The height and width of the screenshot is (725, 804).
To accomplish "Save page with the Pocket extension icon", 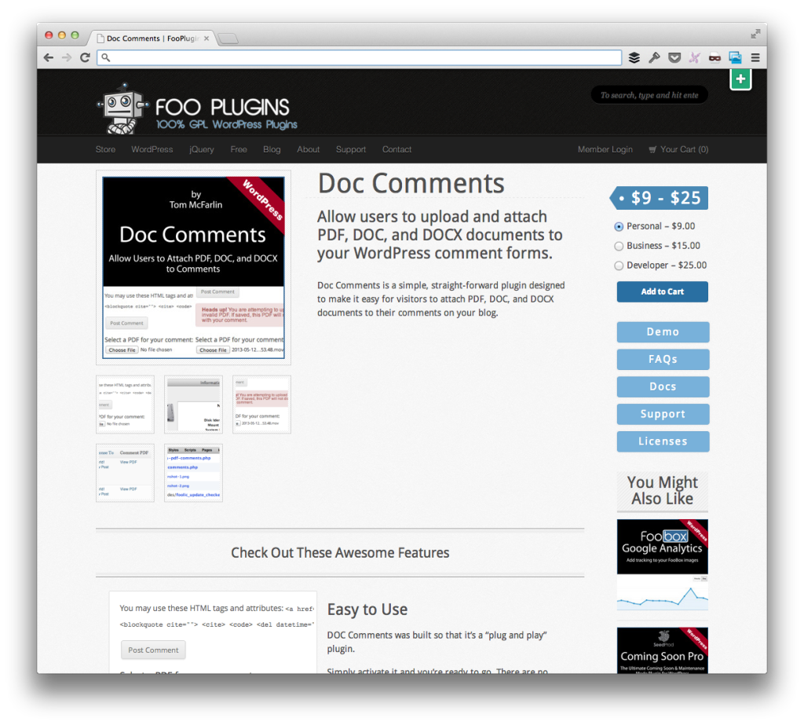I will (674, 57).
